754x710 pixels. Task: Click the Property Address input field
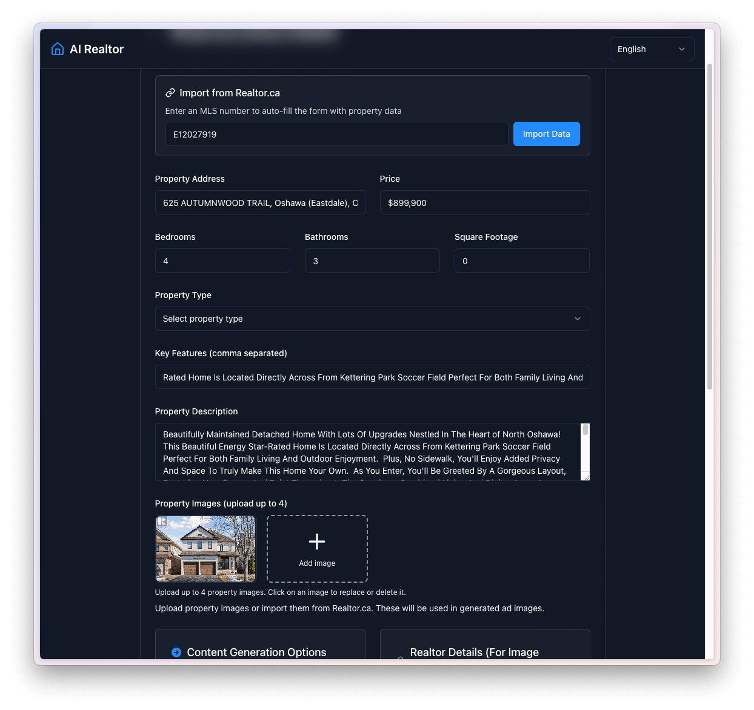coord(260,202)
